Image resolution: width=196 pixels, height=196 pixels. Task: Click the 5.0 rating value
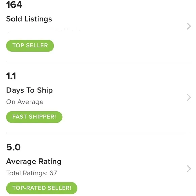click(14, 147)
